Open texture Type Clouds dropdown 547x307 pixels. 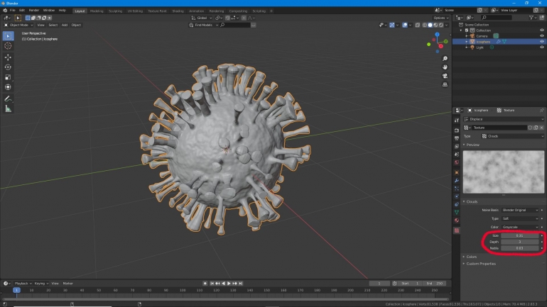click(x=512, y=136)
